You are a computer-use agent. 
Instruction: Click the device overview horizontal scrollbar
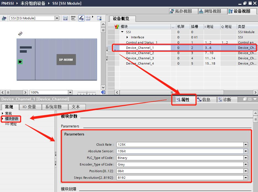(x=172, y=92)
